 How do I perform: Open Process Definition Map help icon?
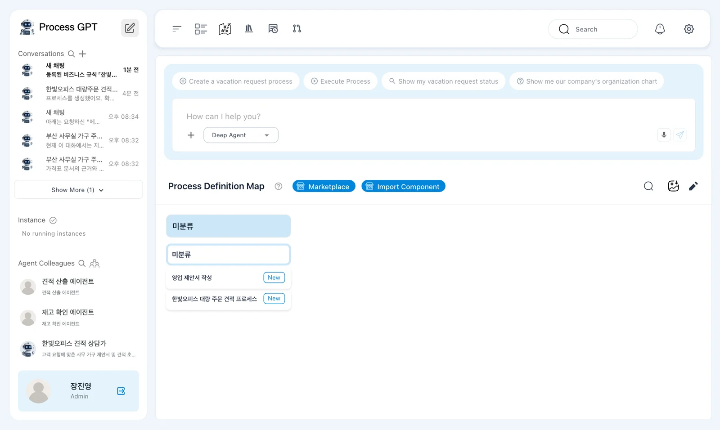click(279, 186)
